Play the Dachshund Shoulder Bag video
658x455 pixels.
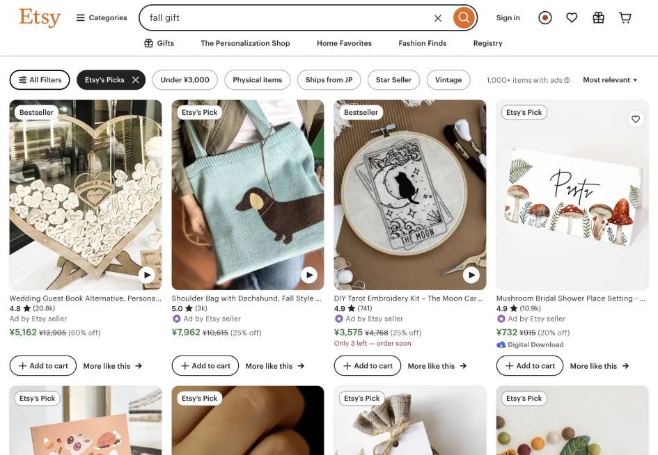(x=309, y=275)
